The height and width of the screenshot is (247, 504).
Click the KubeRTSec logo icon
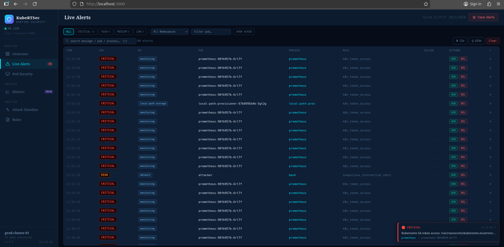pyautogui.click(x=9, y=19)
